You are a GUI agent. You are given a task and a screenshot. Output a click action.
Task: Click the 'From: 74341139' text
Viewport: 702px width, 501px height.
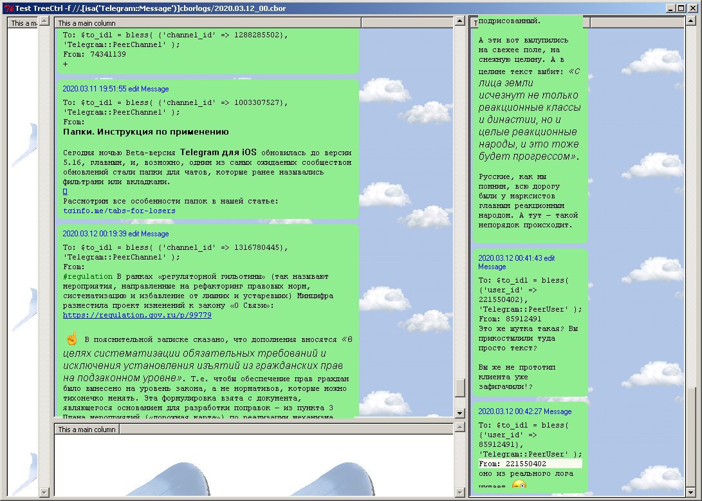click(95, 54)
